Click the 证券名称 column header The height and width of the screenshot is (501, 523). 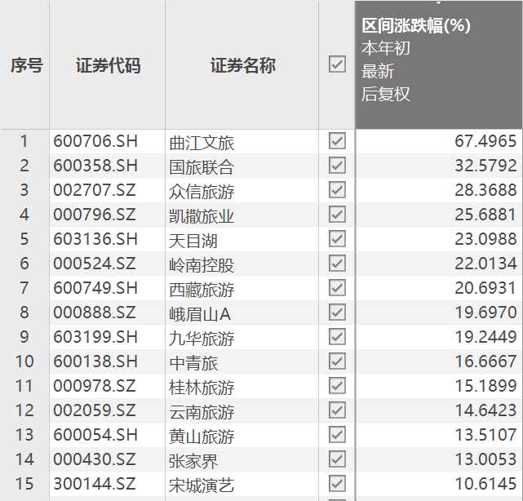242,65
